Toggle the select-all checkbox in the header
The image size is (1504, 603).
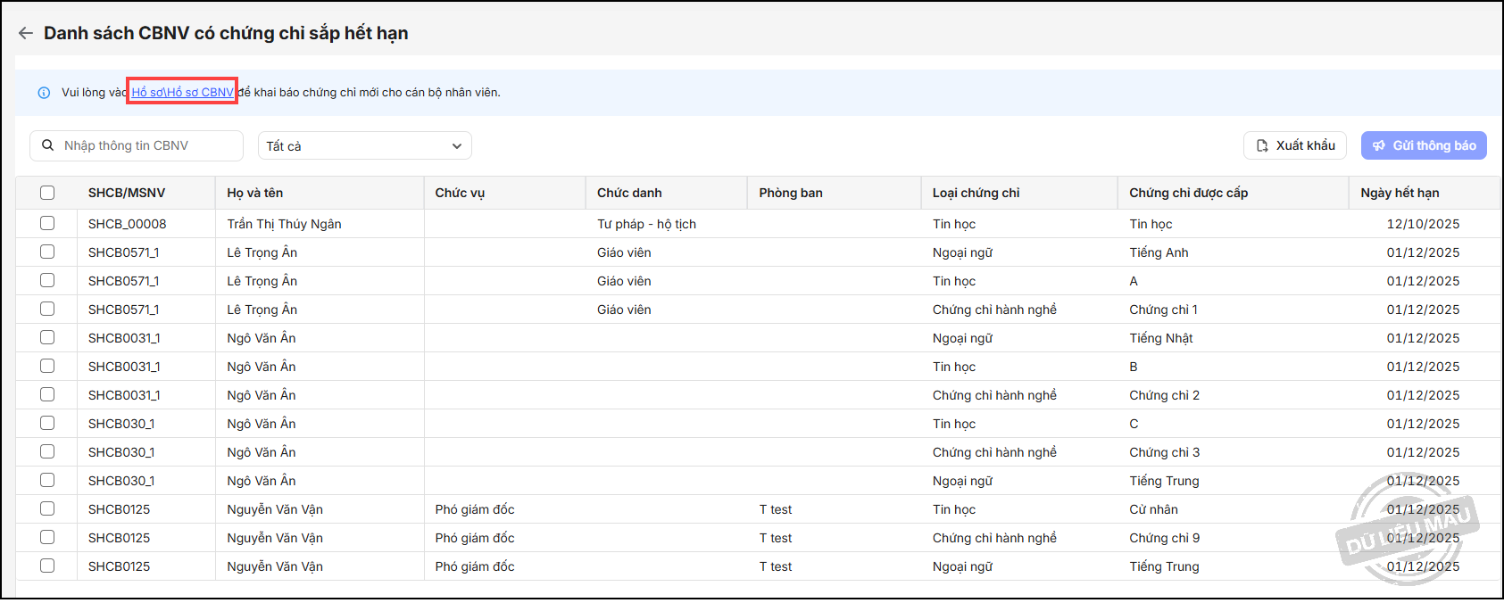(x=47, y=193)
